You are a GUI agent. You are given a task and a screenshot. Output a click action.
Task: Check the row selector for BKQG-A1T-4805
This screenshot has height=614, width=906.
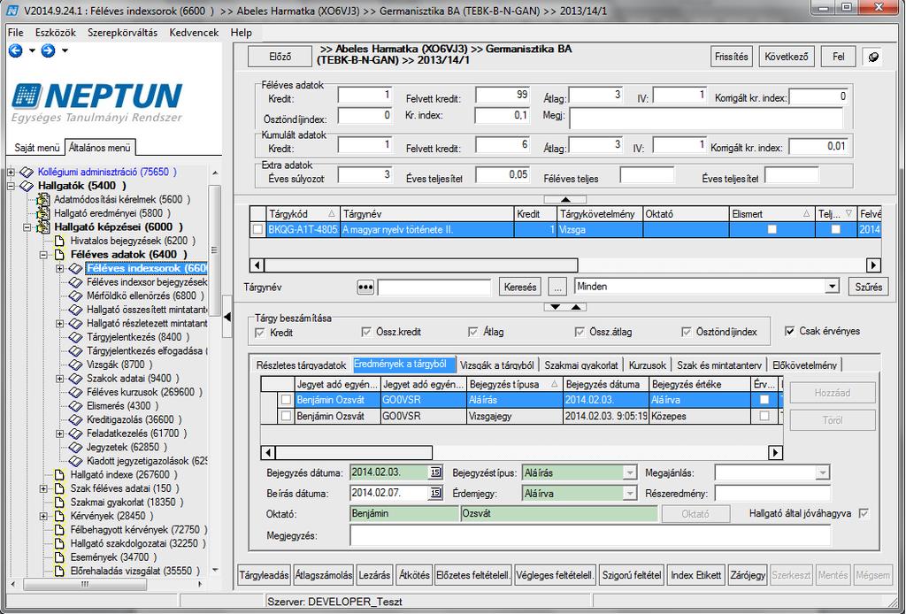257,230
